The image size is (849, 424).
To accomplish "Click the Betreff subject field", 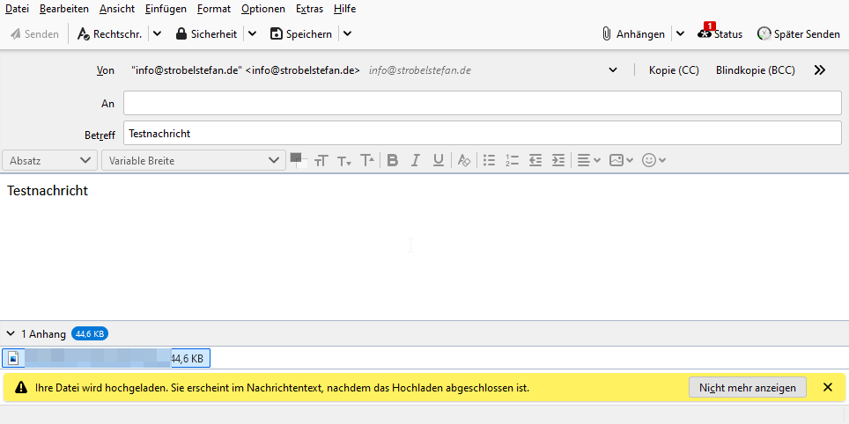I will coord(483,133).
